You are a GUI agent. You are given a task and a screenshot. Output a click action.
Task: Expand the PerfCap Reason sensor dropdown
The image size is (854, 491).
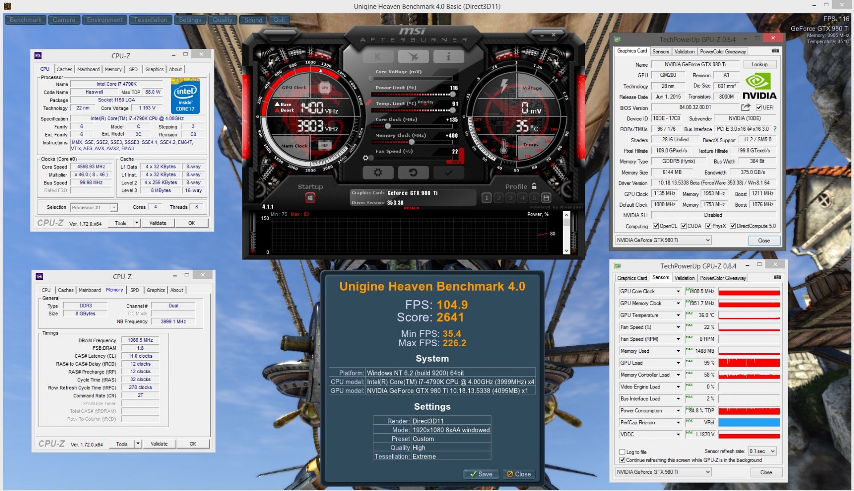tap(678, 423)
